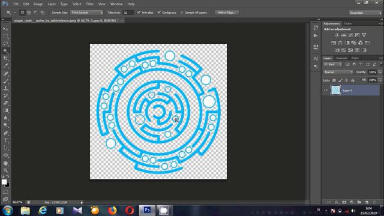
Task: Select the Crop tool
Action: coord(5,58)
